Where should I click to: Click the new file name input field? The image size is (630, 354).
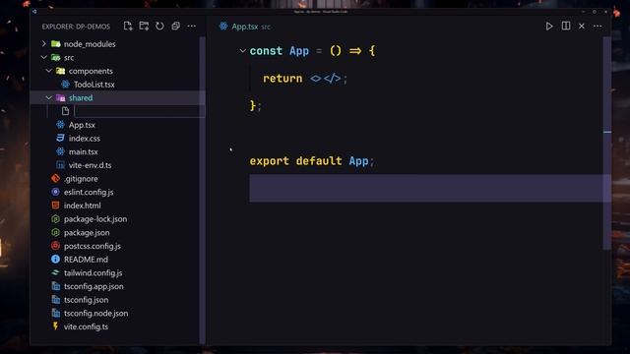(x=140, y=111)
